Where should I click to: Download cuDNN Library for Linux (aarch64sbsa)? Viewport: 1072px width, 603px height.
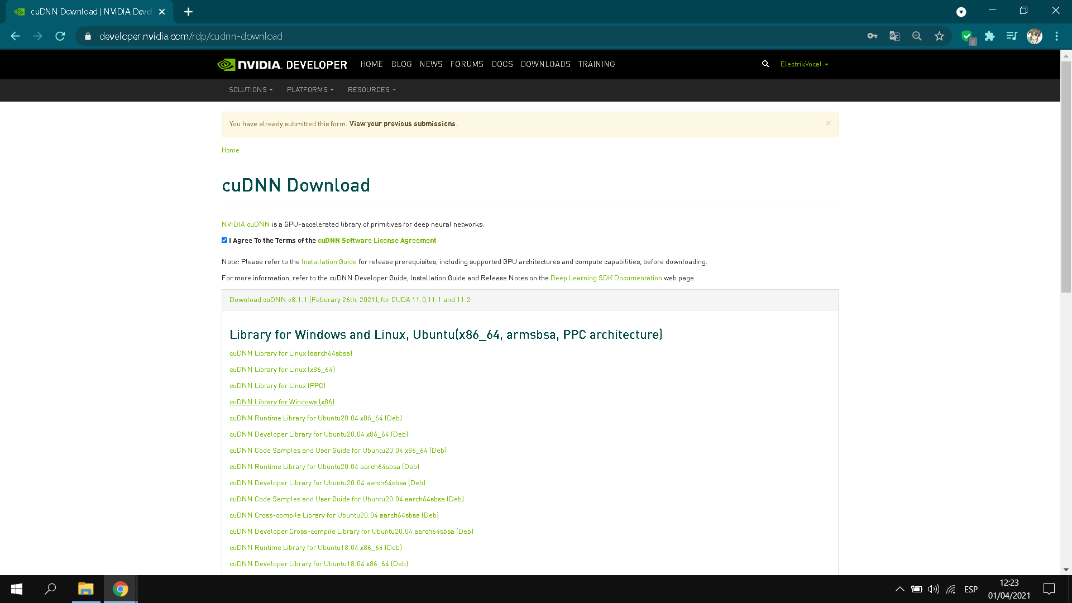tap(290, 353)
